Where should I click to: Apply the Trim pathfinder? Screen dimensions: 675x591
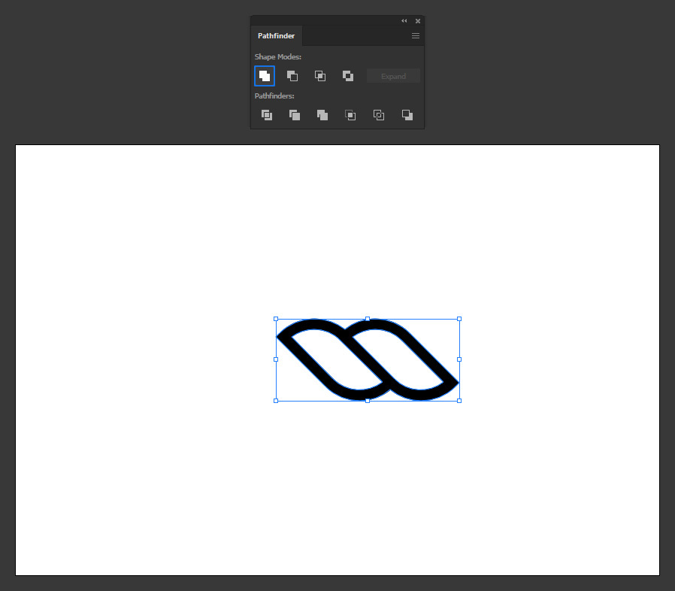(295, 115)
